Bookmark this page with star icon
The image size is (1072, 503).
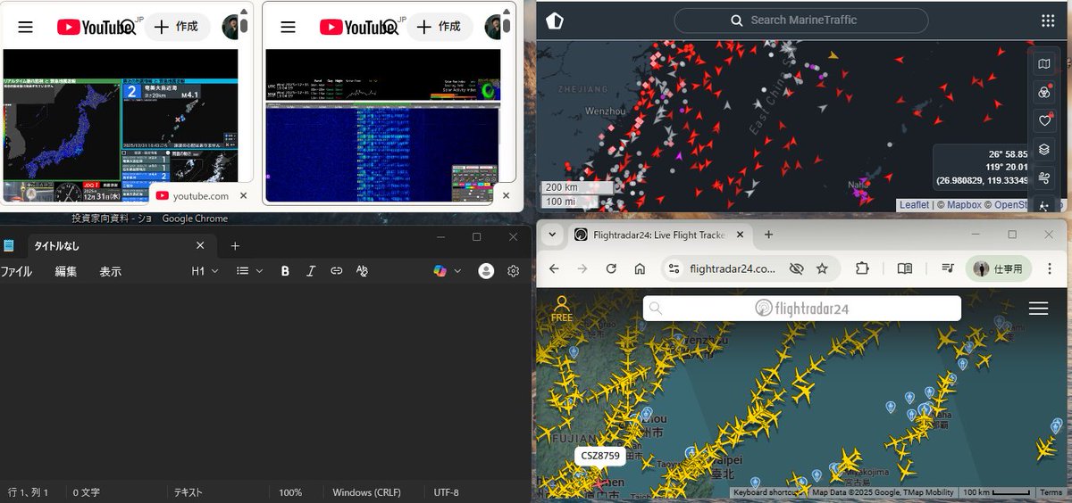[x=822, y=268]
